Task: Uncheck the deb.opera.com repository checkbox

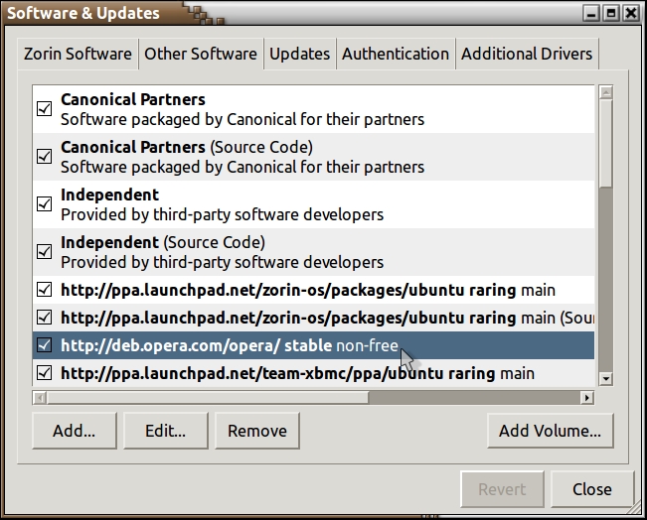Action: (44, 345)
